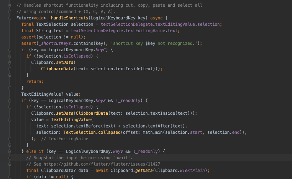Click the 'assert(selection != null);' statement
292x179 pixels.
(x=53, y=37)
